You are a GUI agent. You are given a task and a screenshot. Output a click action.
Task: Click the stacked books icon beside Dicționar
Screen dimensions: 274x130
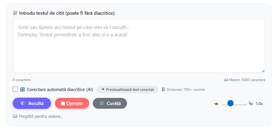click(164, 89)
